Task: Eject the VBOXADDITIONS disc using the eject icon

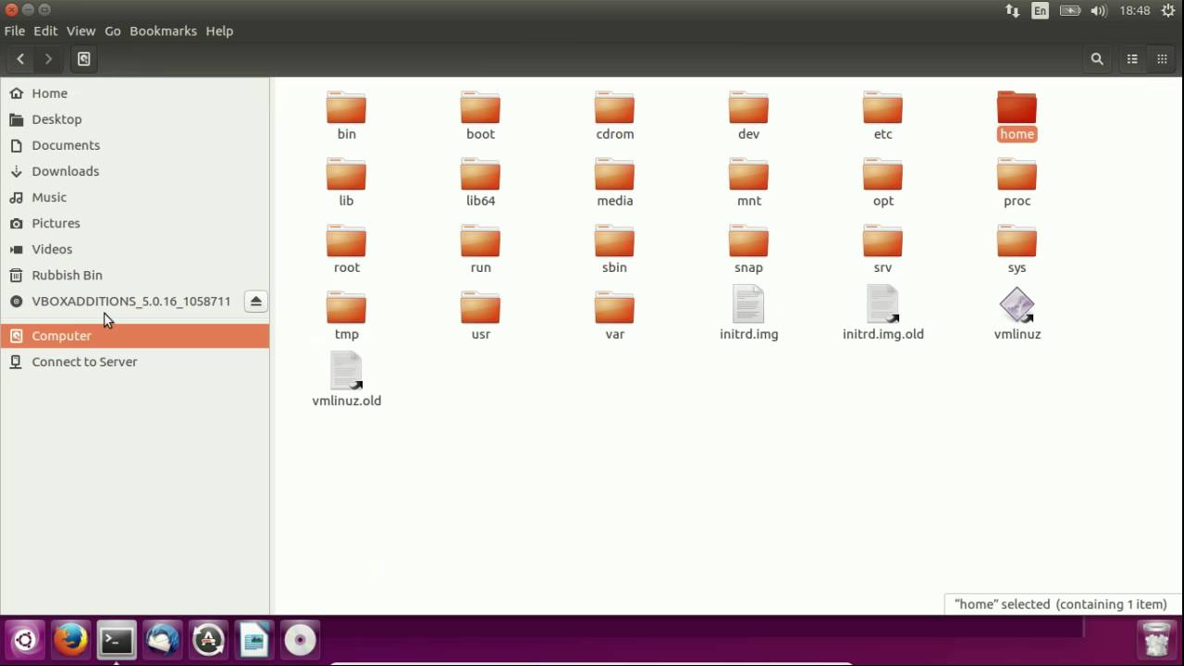Action: click(x=255, y=301)
